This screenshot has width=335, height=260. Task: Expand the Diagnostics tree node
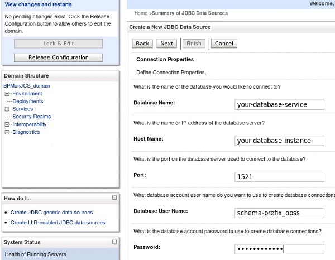pos(7,132)
